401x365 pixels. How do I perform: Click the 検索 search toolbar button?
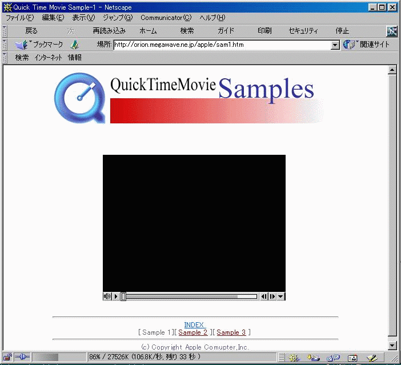tap(187, 31)
